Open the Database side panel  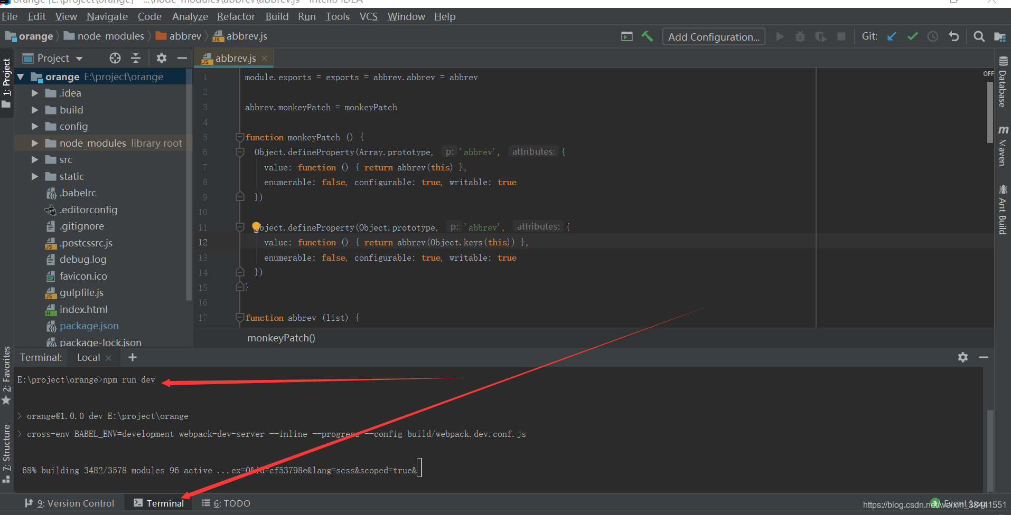[1003, 82]
